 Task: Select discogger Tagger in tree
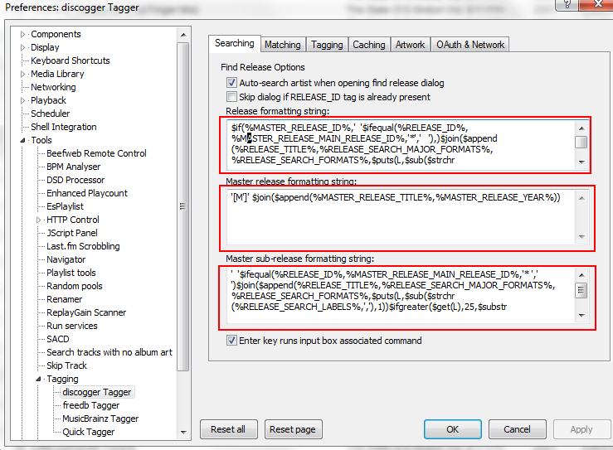click(97, 392)
